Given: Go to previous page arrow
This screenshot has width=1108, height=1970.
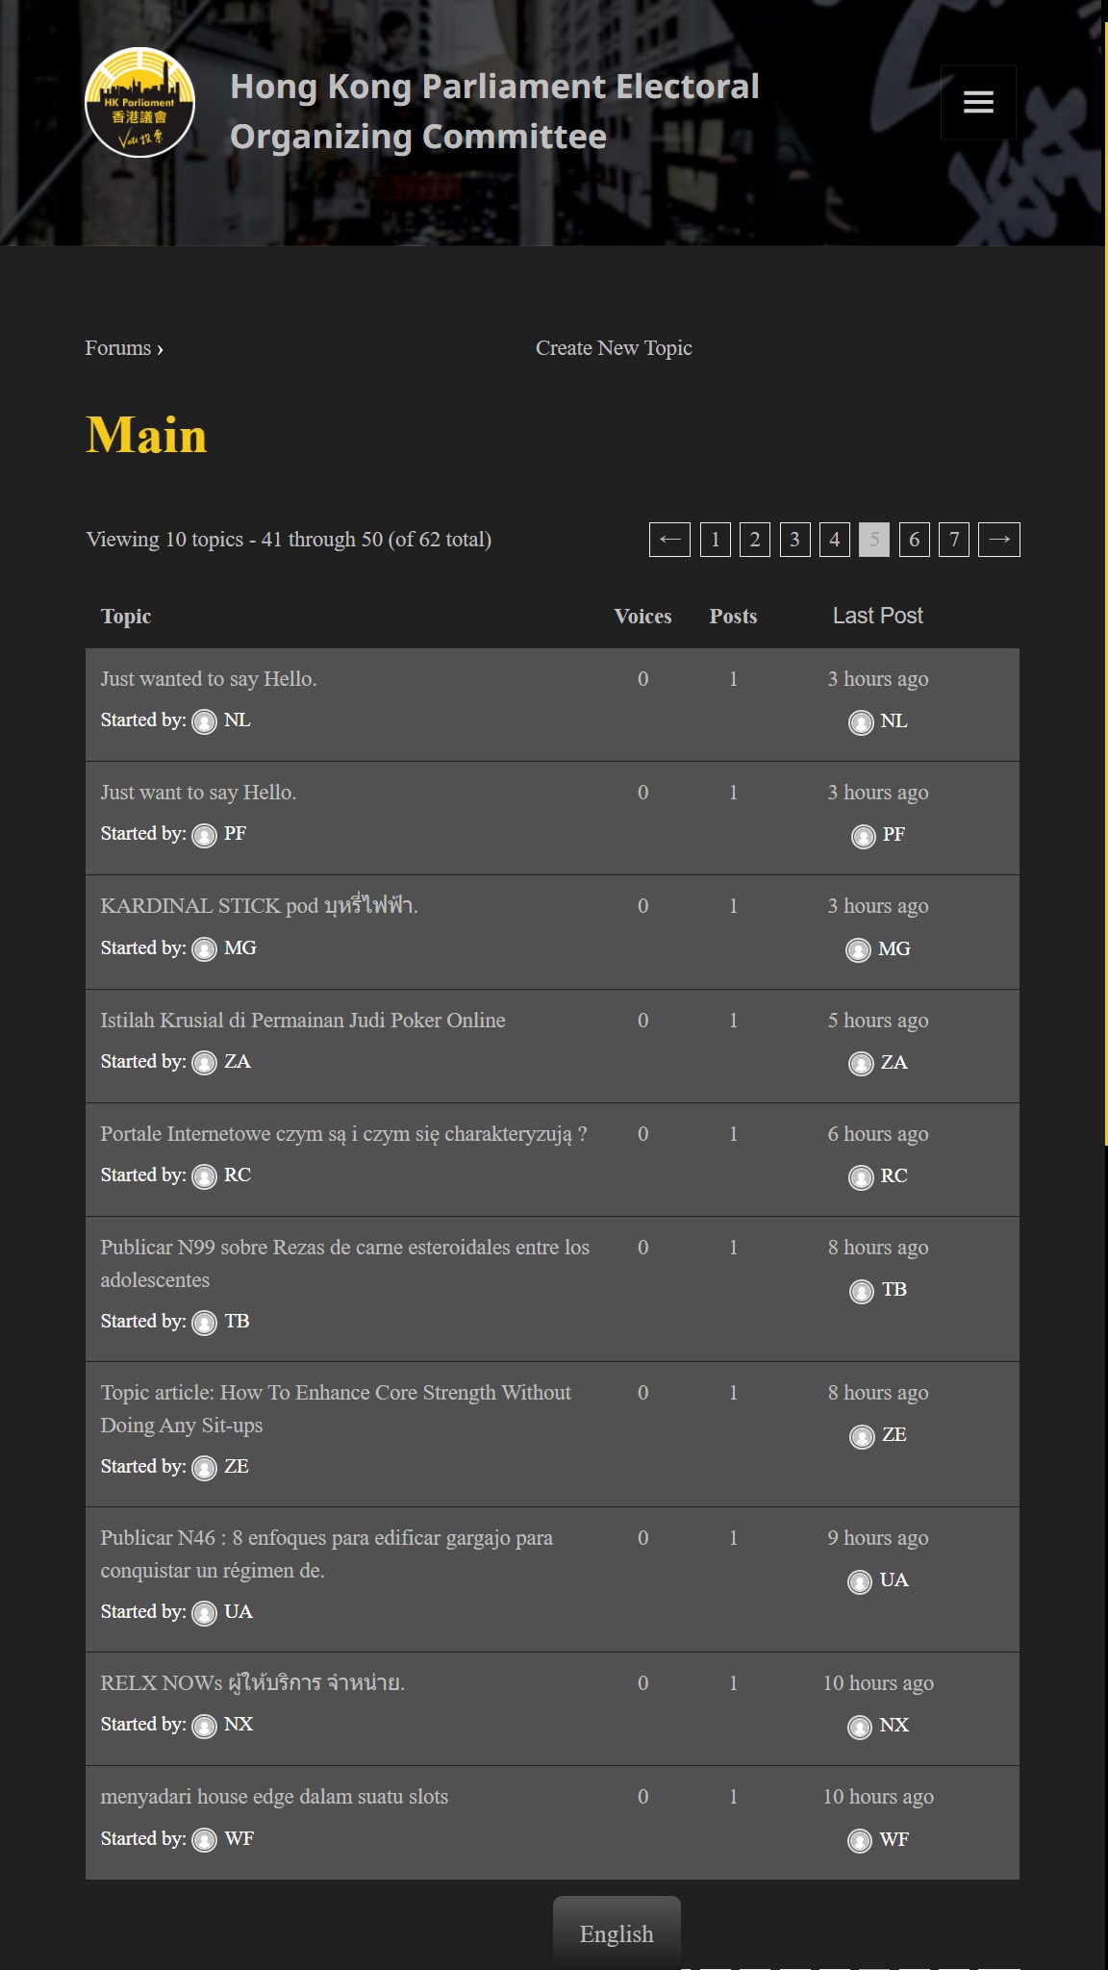Looking at the screenshot, I should click(669, 540).
